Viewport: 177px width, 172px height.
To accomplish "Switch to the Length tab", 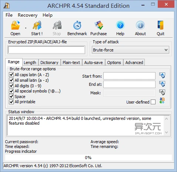I will tap(30, 63).
